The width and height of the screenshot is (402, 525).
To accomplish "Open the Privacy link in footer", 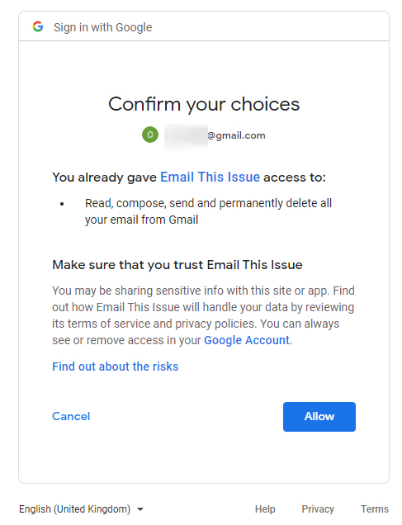I will click(x=318, y=509).
